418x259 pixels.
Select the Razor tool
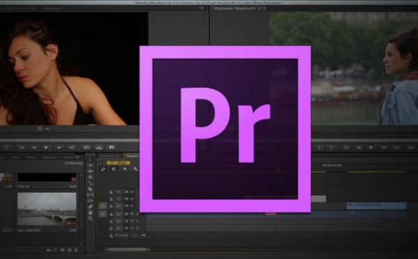click(x=91, y=189)
